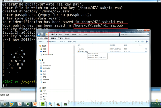Expand the Include in library dropdown
The width and height of the screenshot is (161, 108).
52,41
